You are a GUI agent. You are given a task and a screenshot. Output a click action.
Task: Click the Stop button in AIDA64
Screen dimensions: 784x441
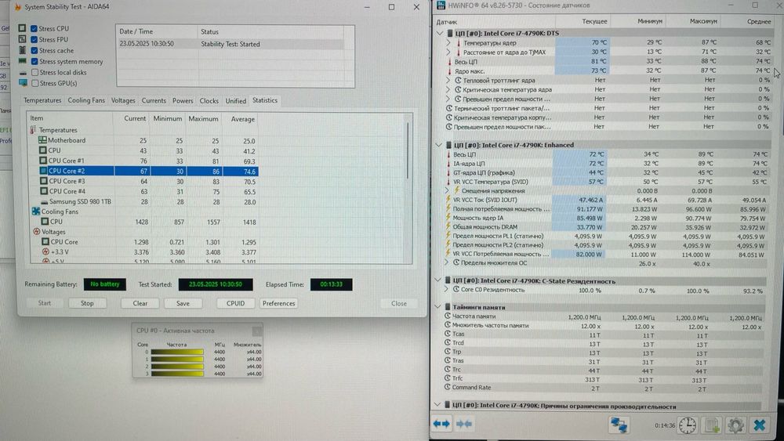[87, 303]
